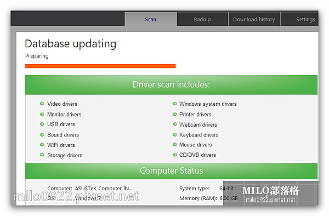The height and width of the screenshot is (216, 329).
Task: Select the Mouse drivers text
Action: tap(196, 145)
